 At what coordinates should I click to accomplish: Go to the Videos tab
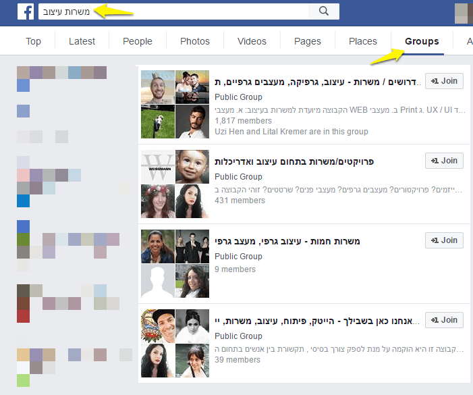(252, 41)
